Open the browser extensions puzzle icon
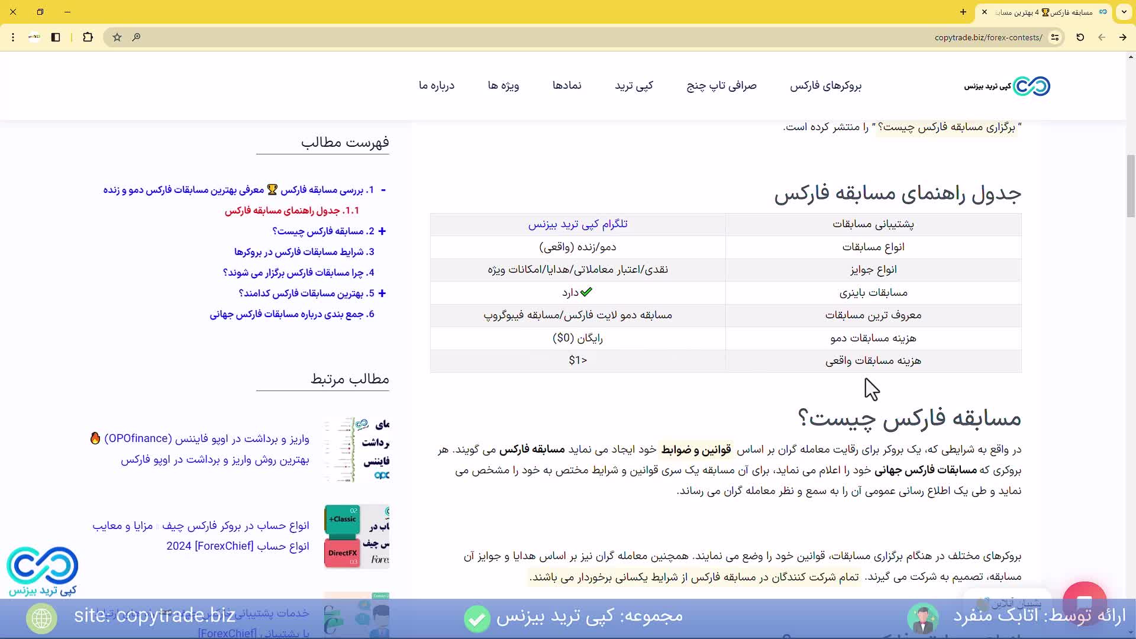This screenshot has height=639, width=1136. [88, 37]
